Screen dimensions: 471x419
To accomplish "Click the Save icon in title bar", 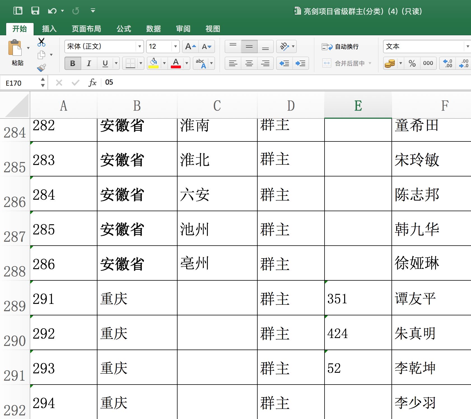I will tap(35, 11).
